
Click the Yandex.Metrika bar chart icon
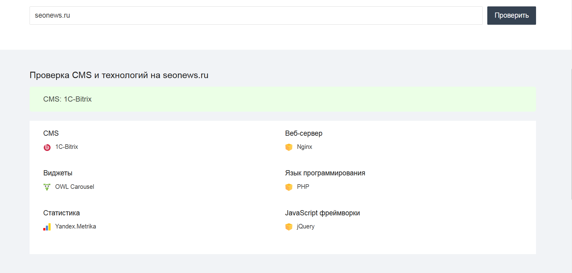[47, 227]
